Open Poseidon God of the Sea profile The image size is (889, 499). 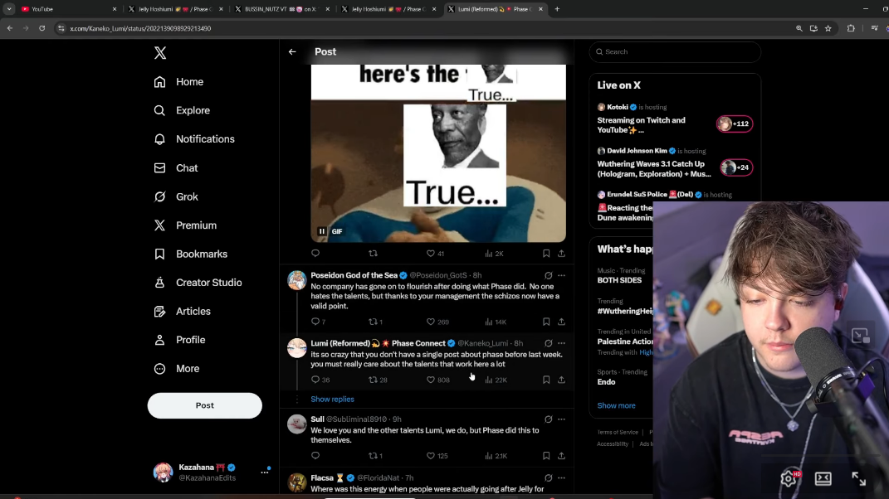[x=354, y=275]
